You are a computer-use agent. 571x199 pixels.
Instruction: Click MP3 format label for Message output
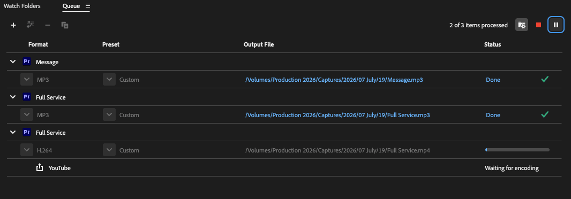[x=43, y=80]
